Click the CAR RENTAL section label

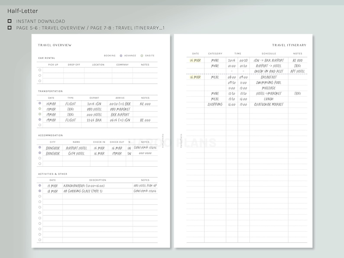(46, 58)
